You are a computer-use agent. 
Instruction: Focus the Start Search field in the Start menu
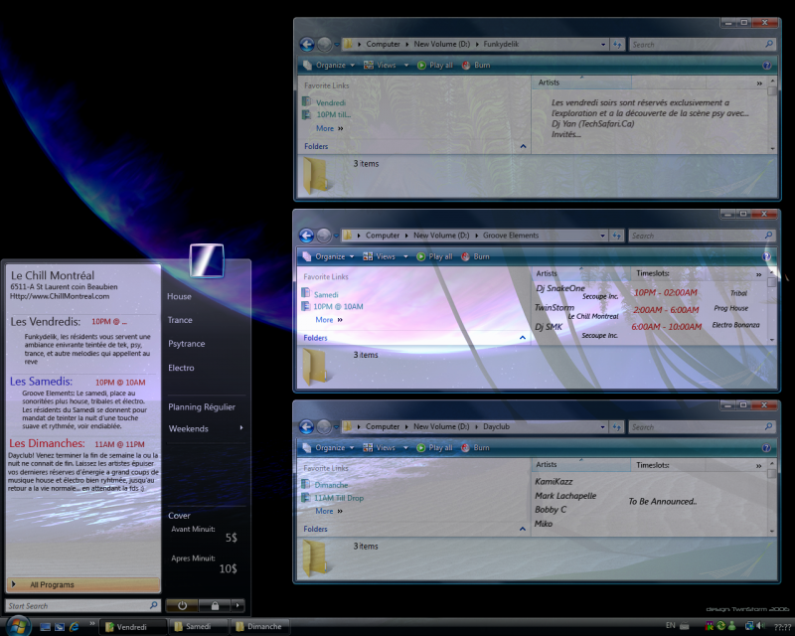83,605
